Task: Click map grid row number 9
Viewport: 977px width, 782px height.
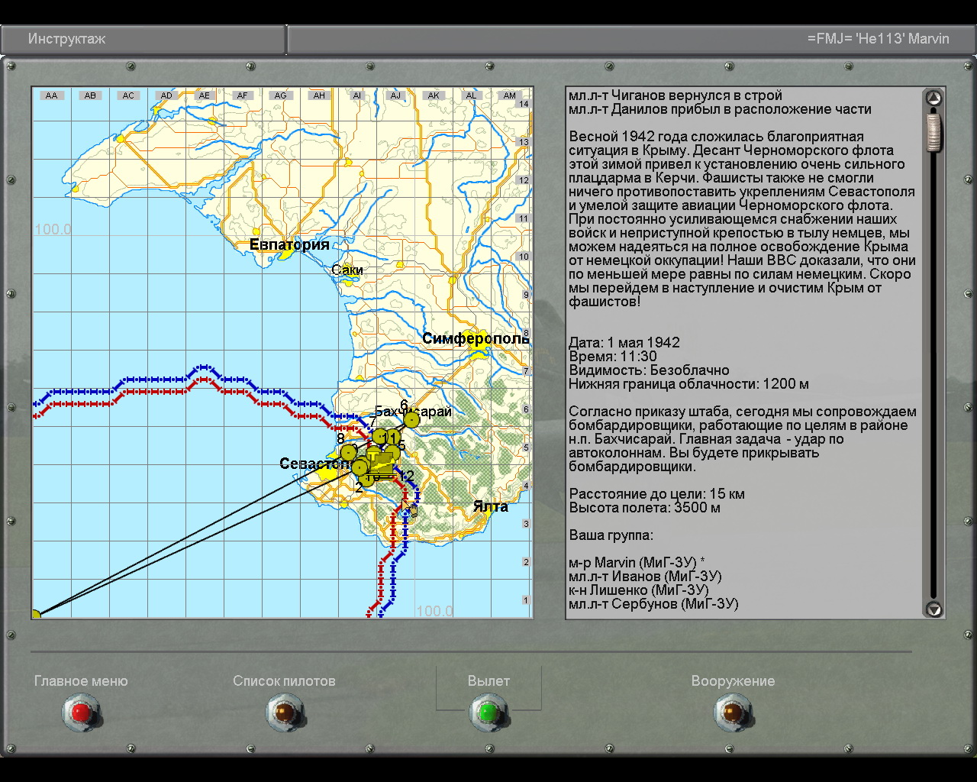Action: [525, 295]
